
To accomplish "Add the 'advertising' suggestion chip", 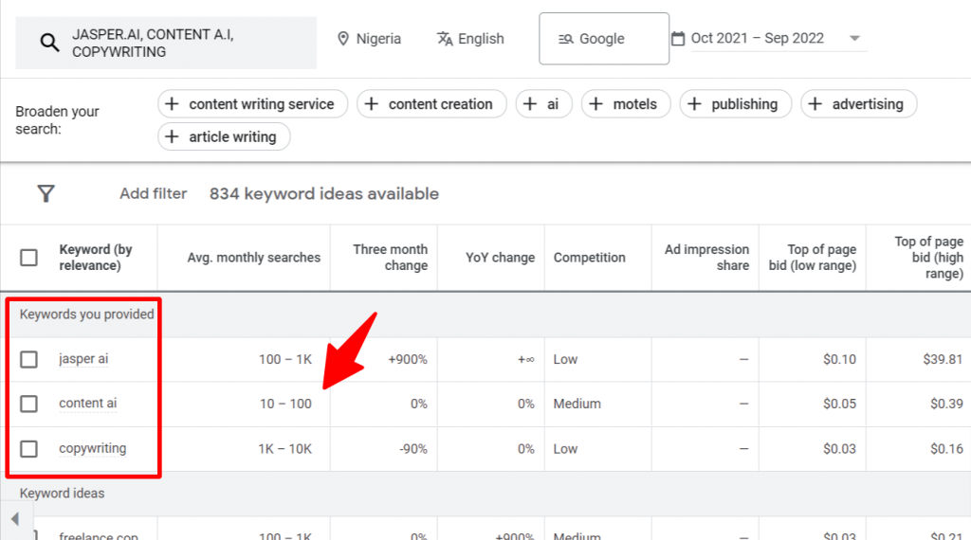I will (x=859, y=104).
